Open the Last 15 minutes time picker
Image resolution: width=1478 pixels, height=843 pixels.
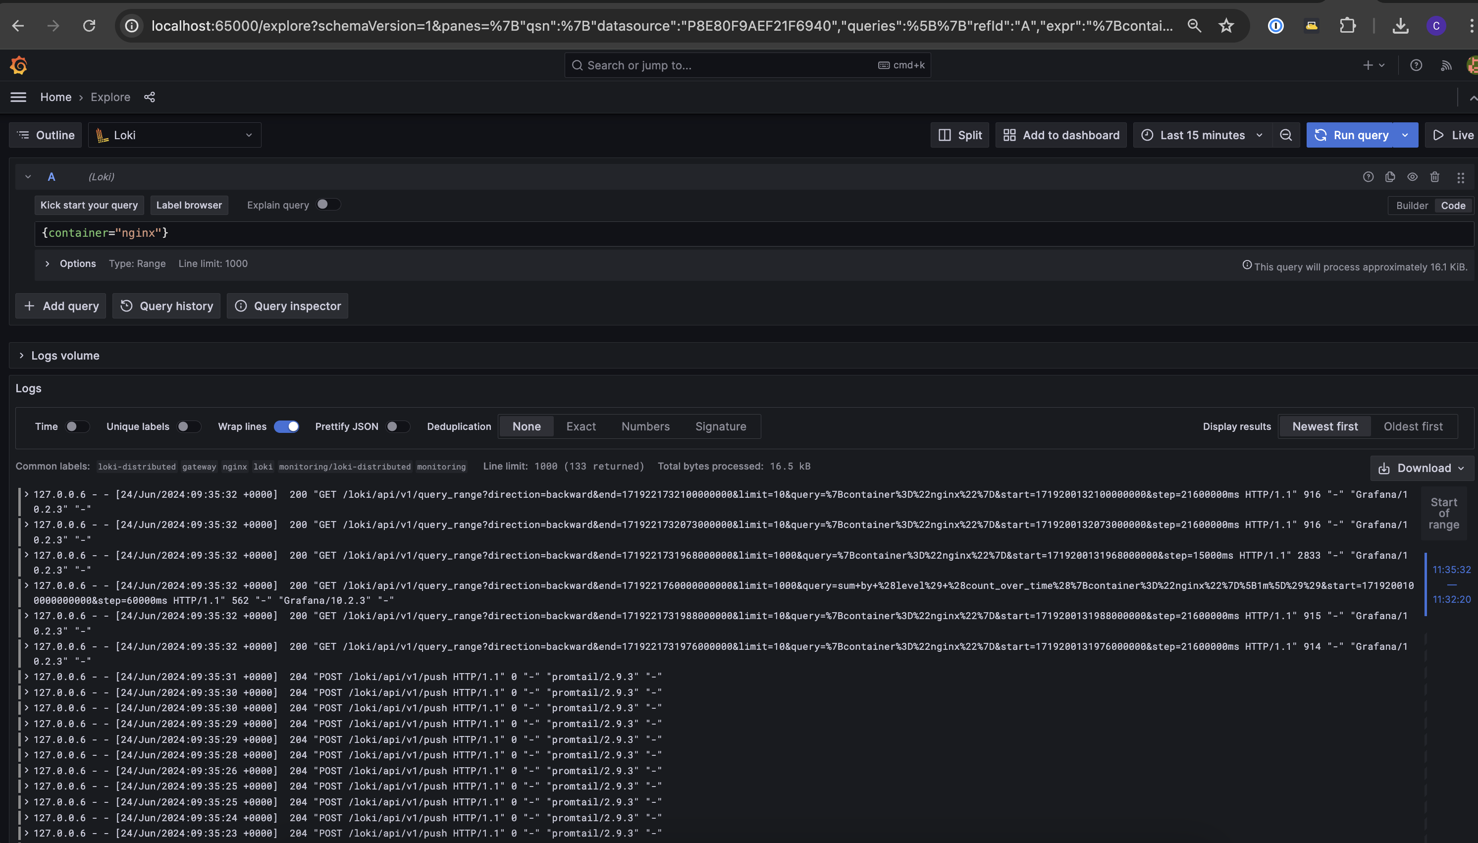point(1202,135)
